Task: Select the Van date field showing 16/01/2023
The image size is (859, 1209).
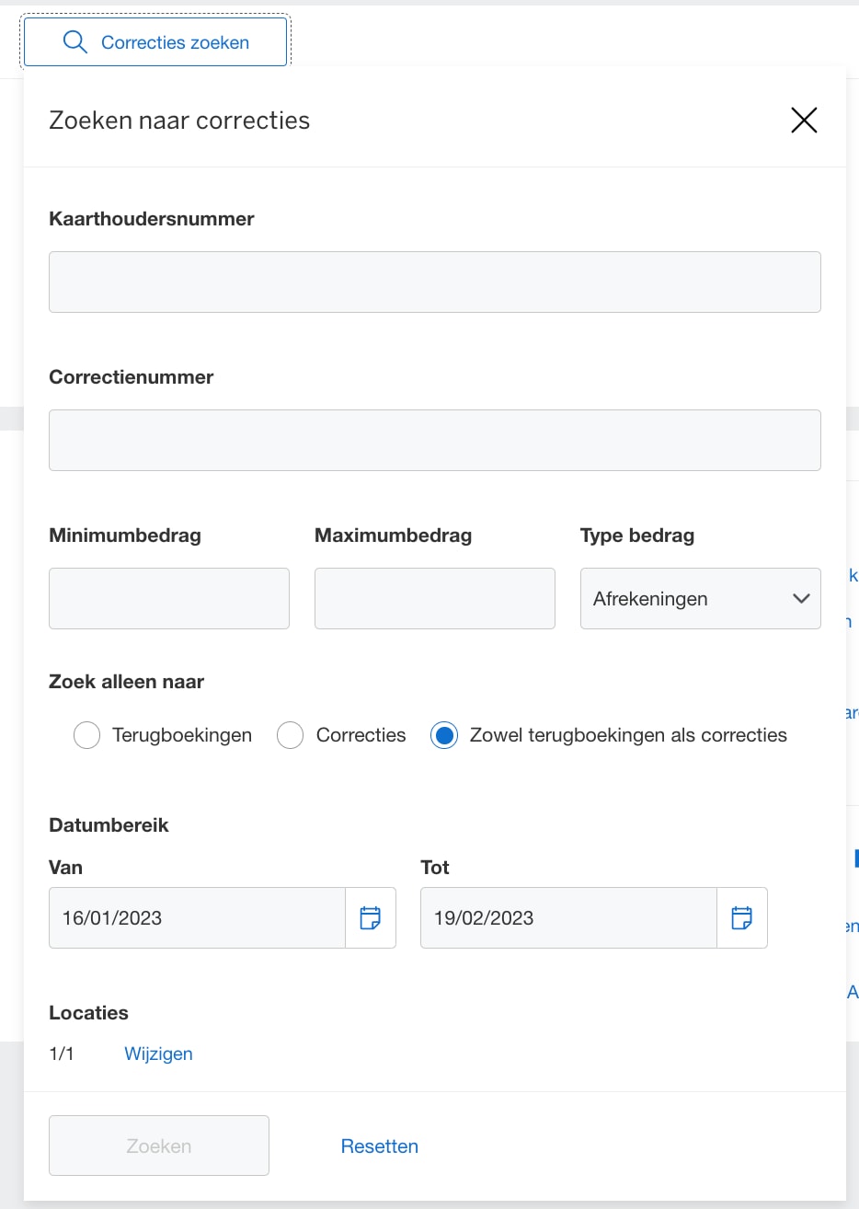Action: pos(196,917)
